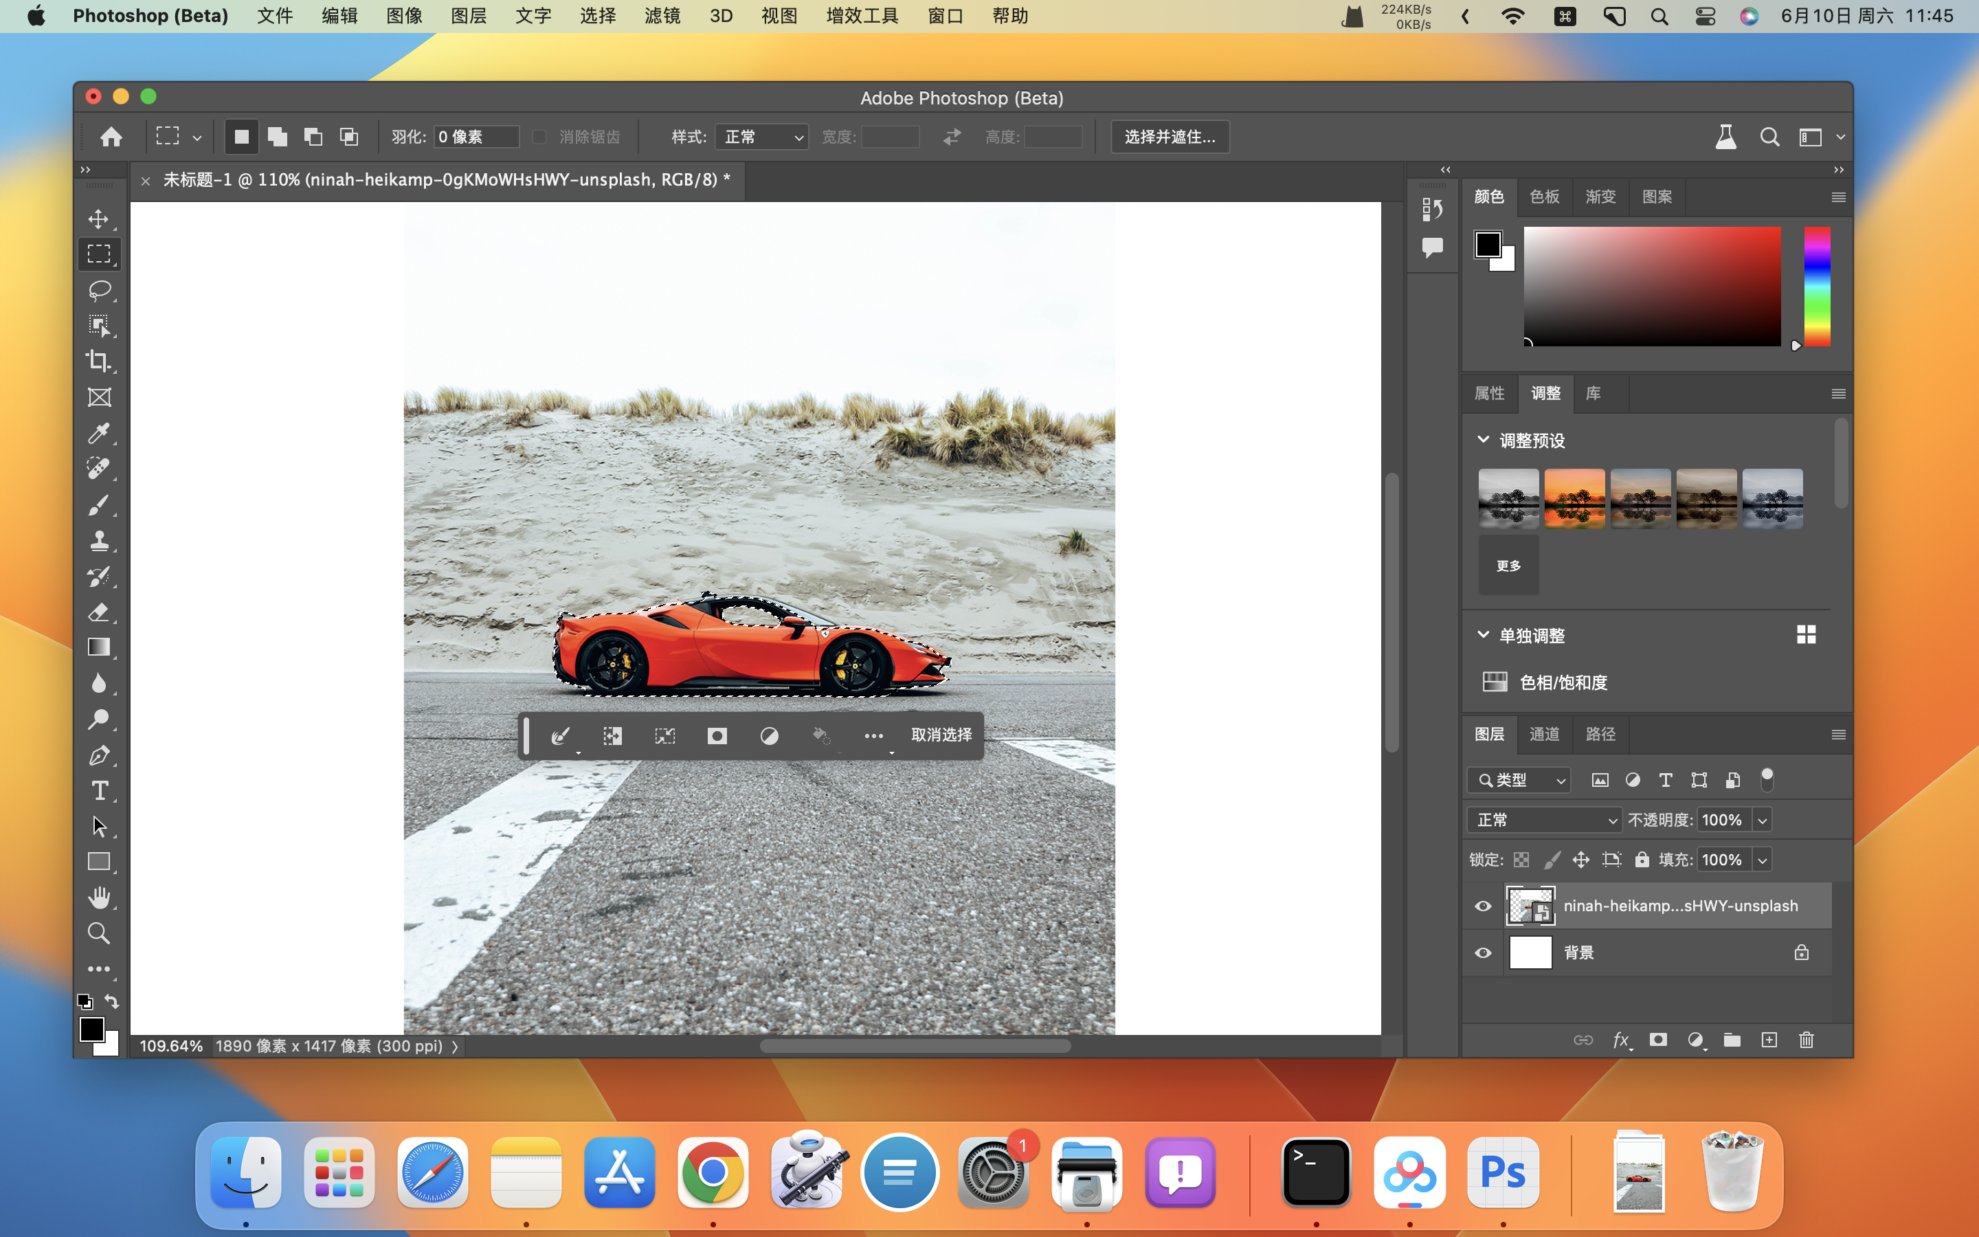Switch to the 通道 tab
Screen dimensions: 1979x1237
tap(1545, 734)
